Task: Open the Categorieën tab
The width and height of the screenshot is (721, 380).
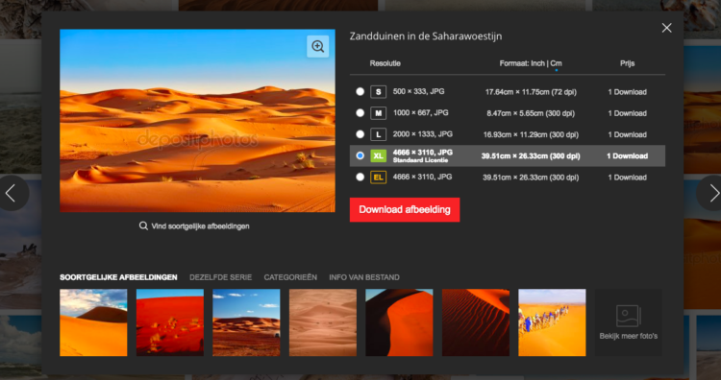Action: click(x=290, y=277)
